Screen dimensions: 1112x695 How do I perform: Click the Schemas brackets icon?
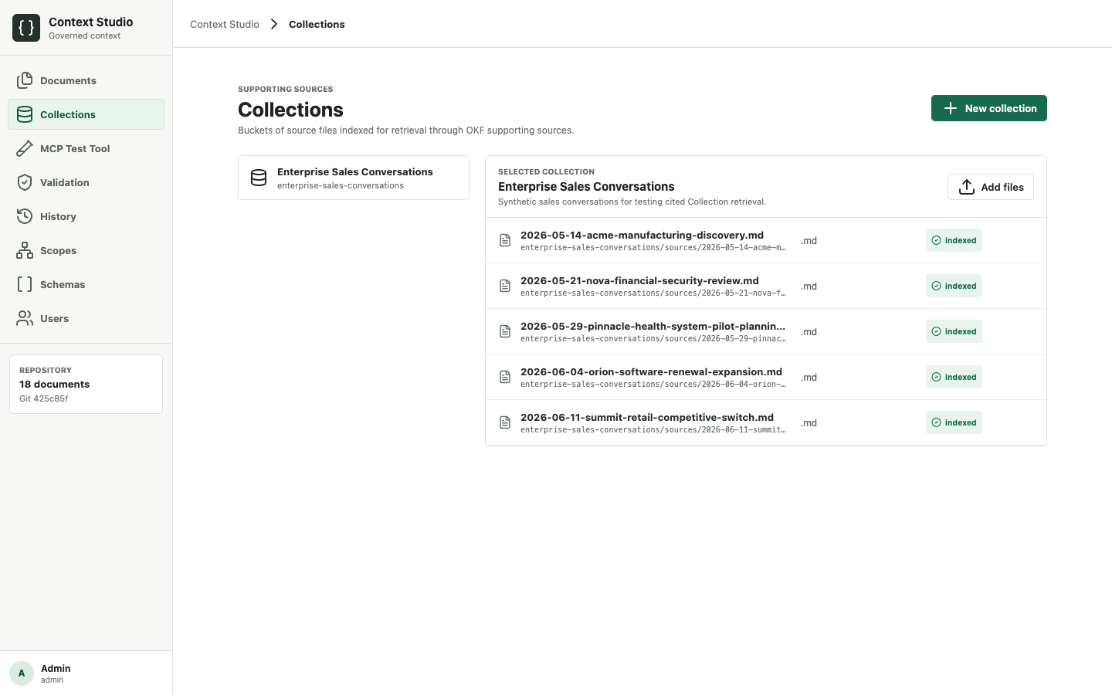tap(25, 284)
